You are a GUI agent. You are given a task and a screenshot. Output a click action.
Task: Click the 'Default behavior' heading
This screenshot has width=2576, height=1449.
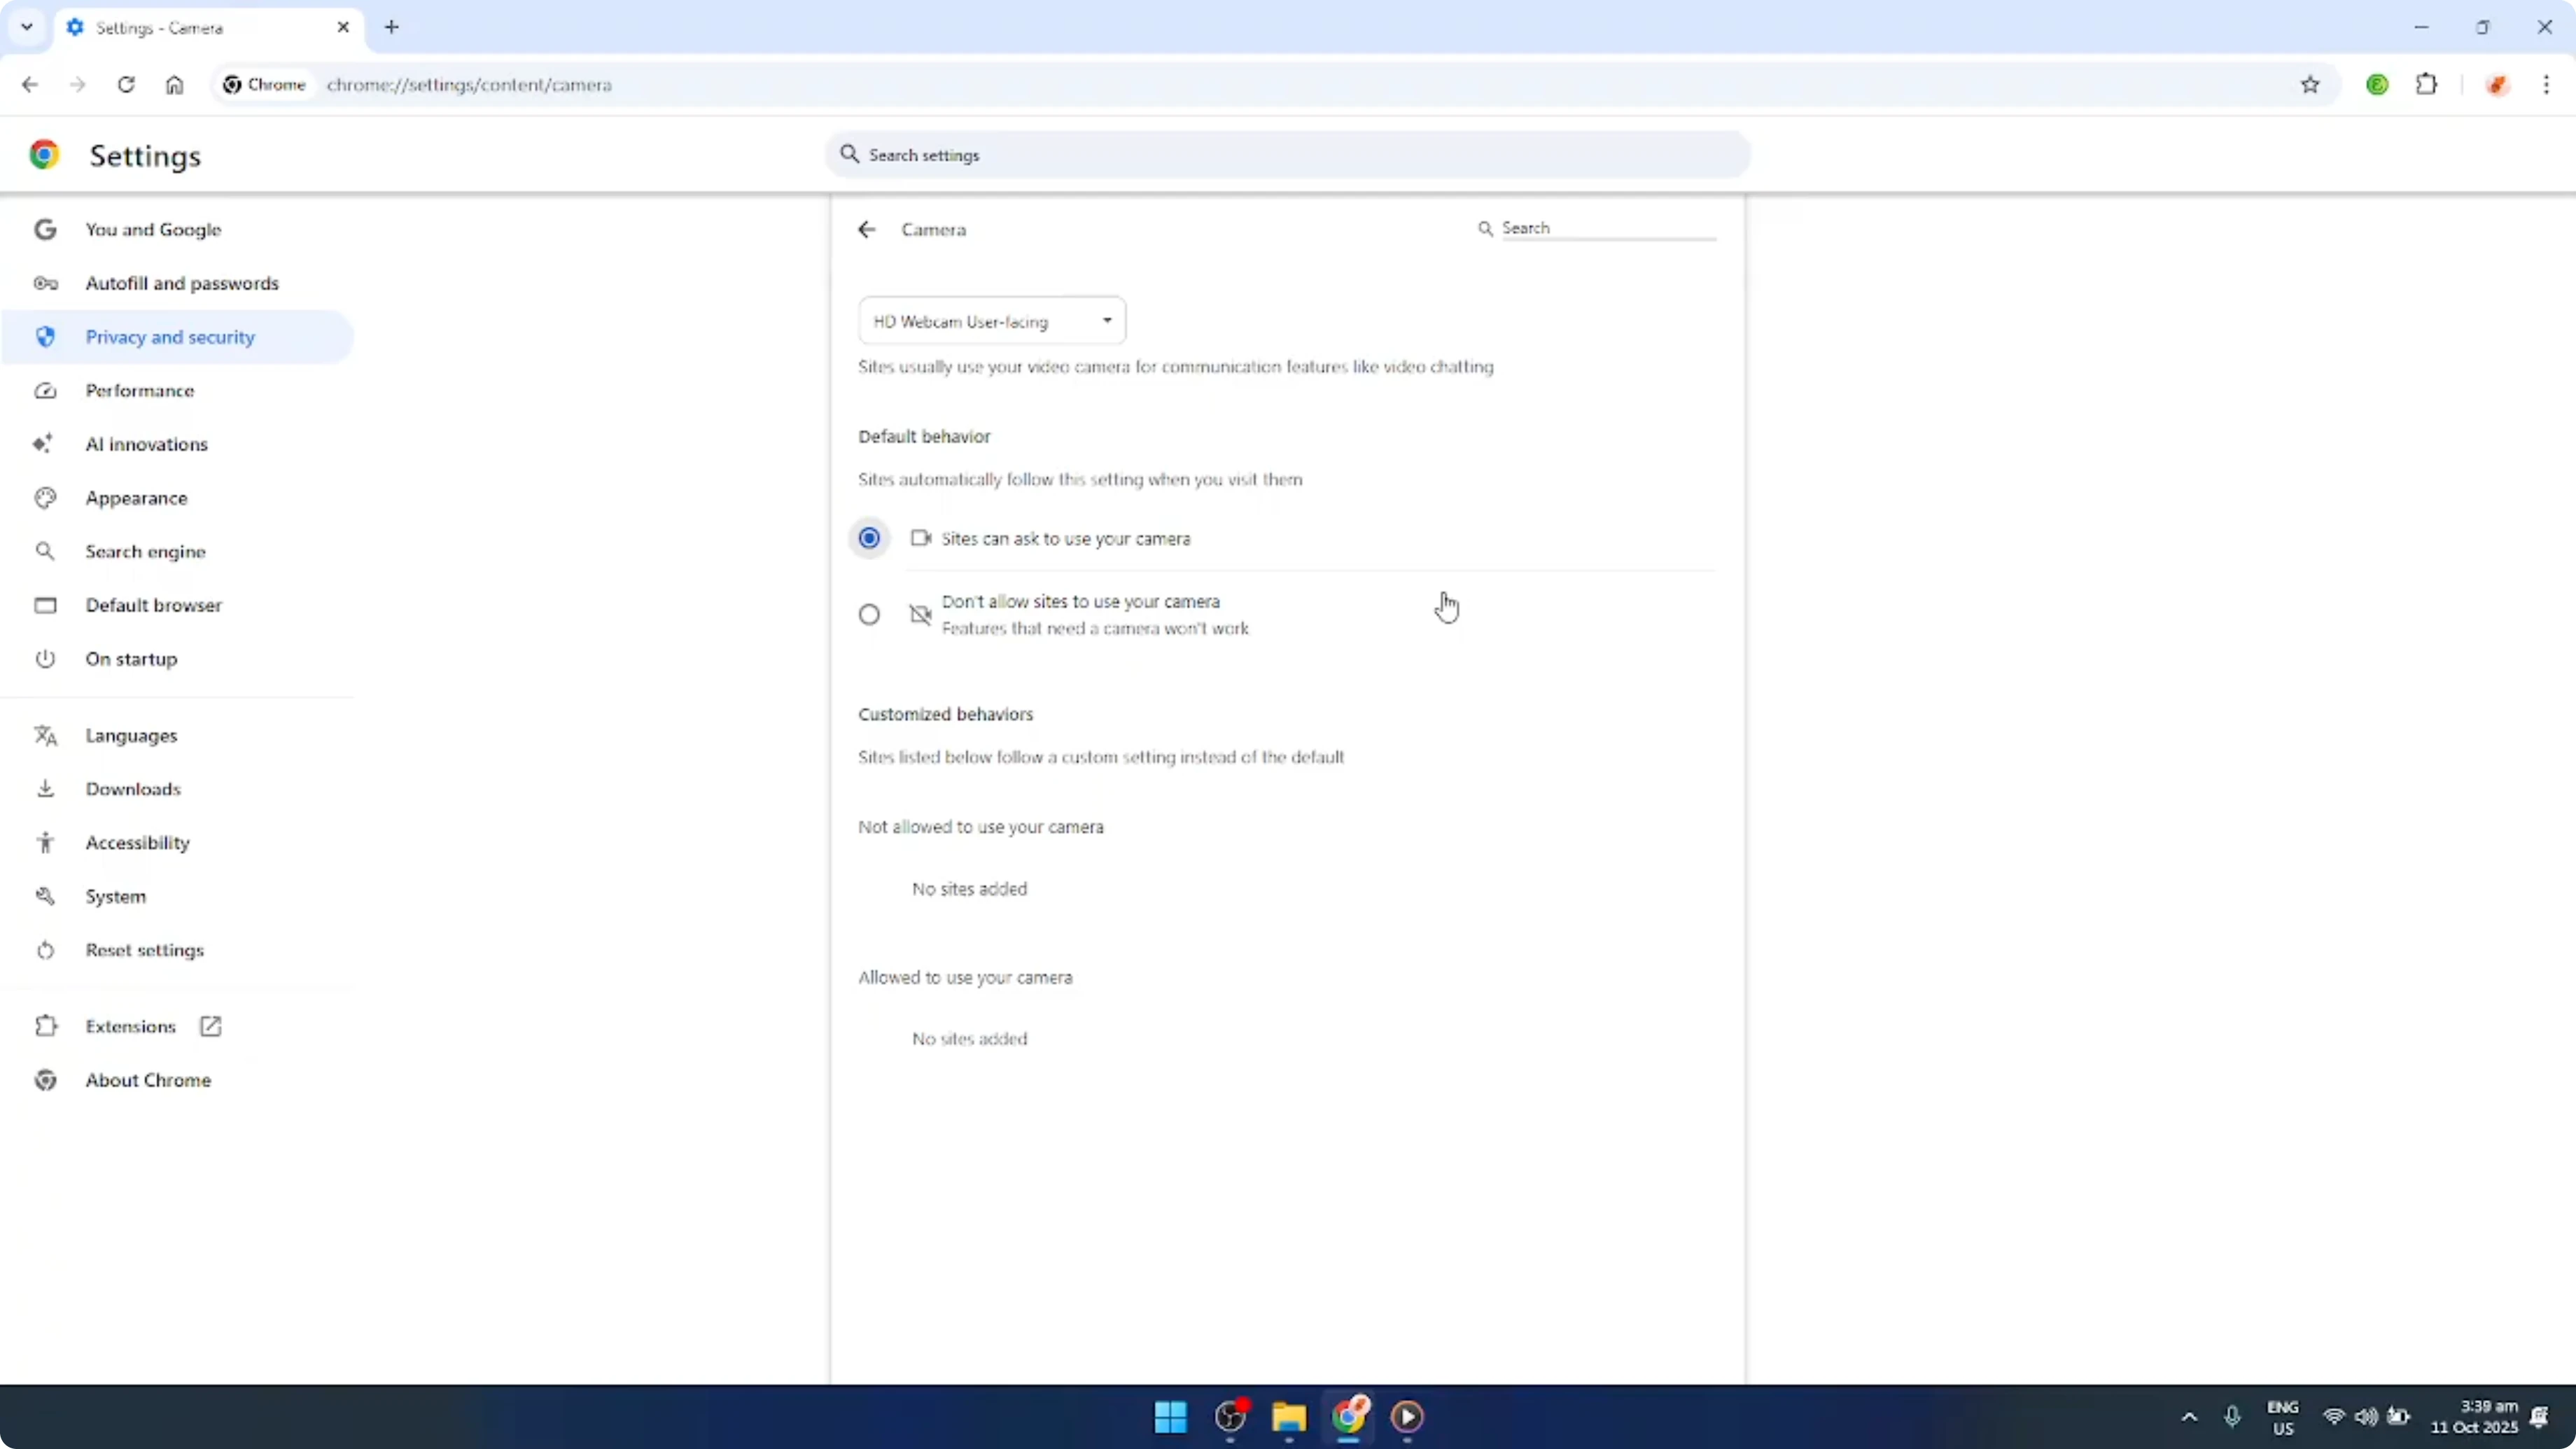click(x=924, y=436)
